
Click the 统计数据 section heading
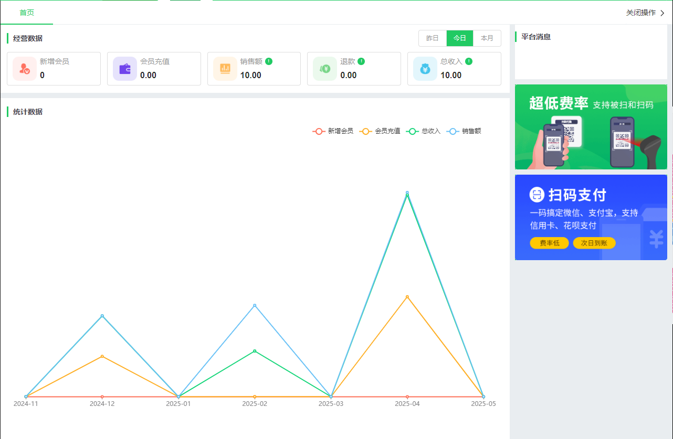point(28,112)
